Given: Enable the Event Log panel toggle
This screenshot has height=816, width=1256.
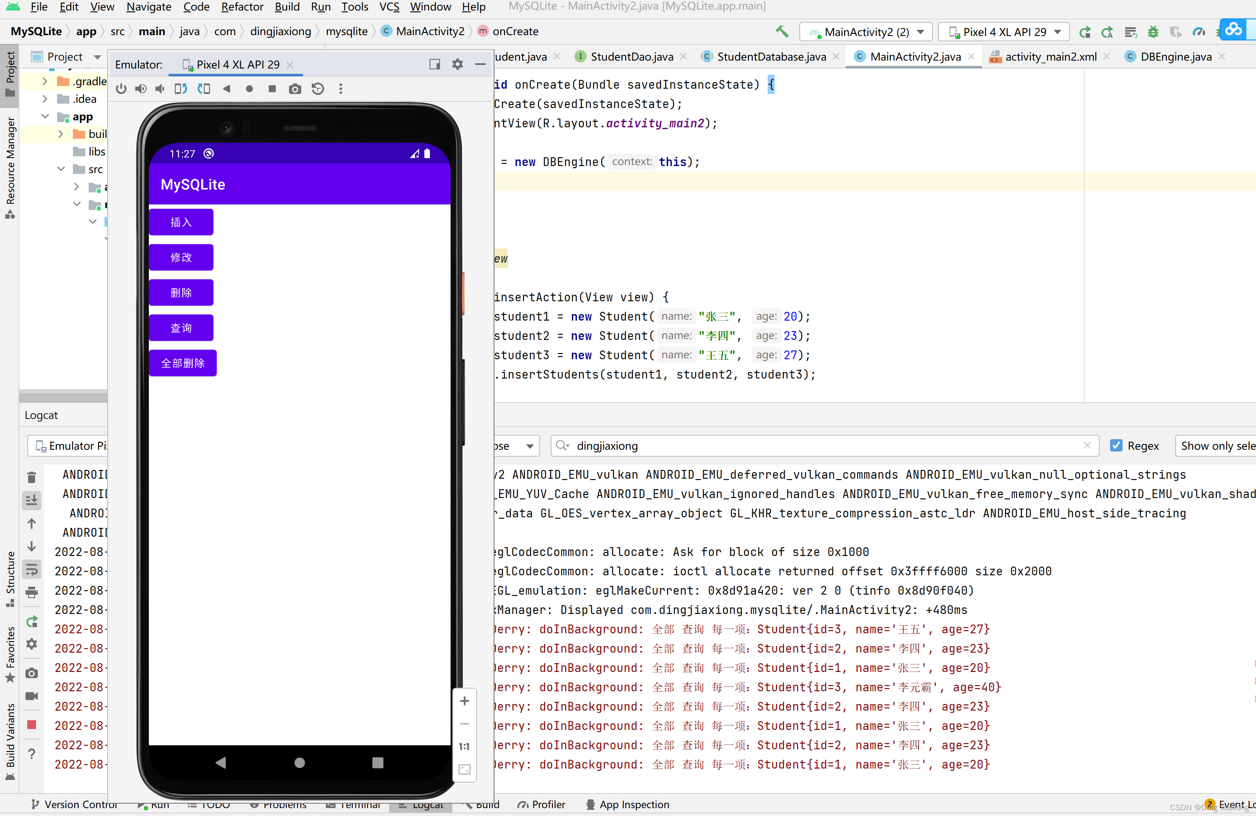Looking at the screenshot, I should point(1227,804).
